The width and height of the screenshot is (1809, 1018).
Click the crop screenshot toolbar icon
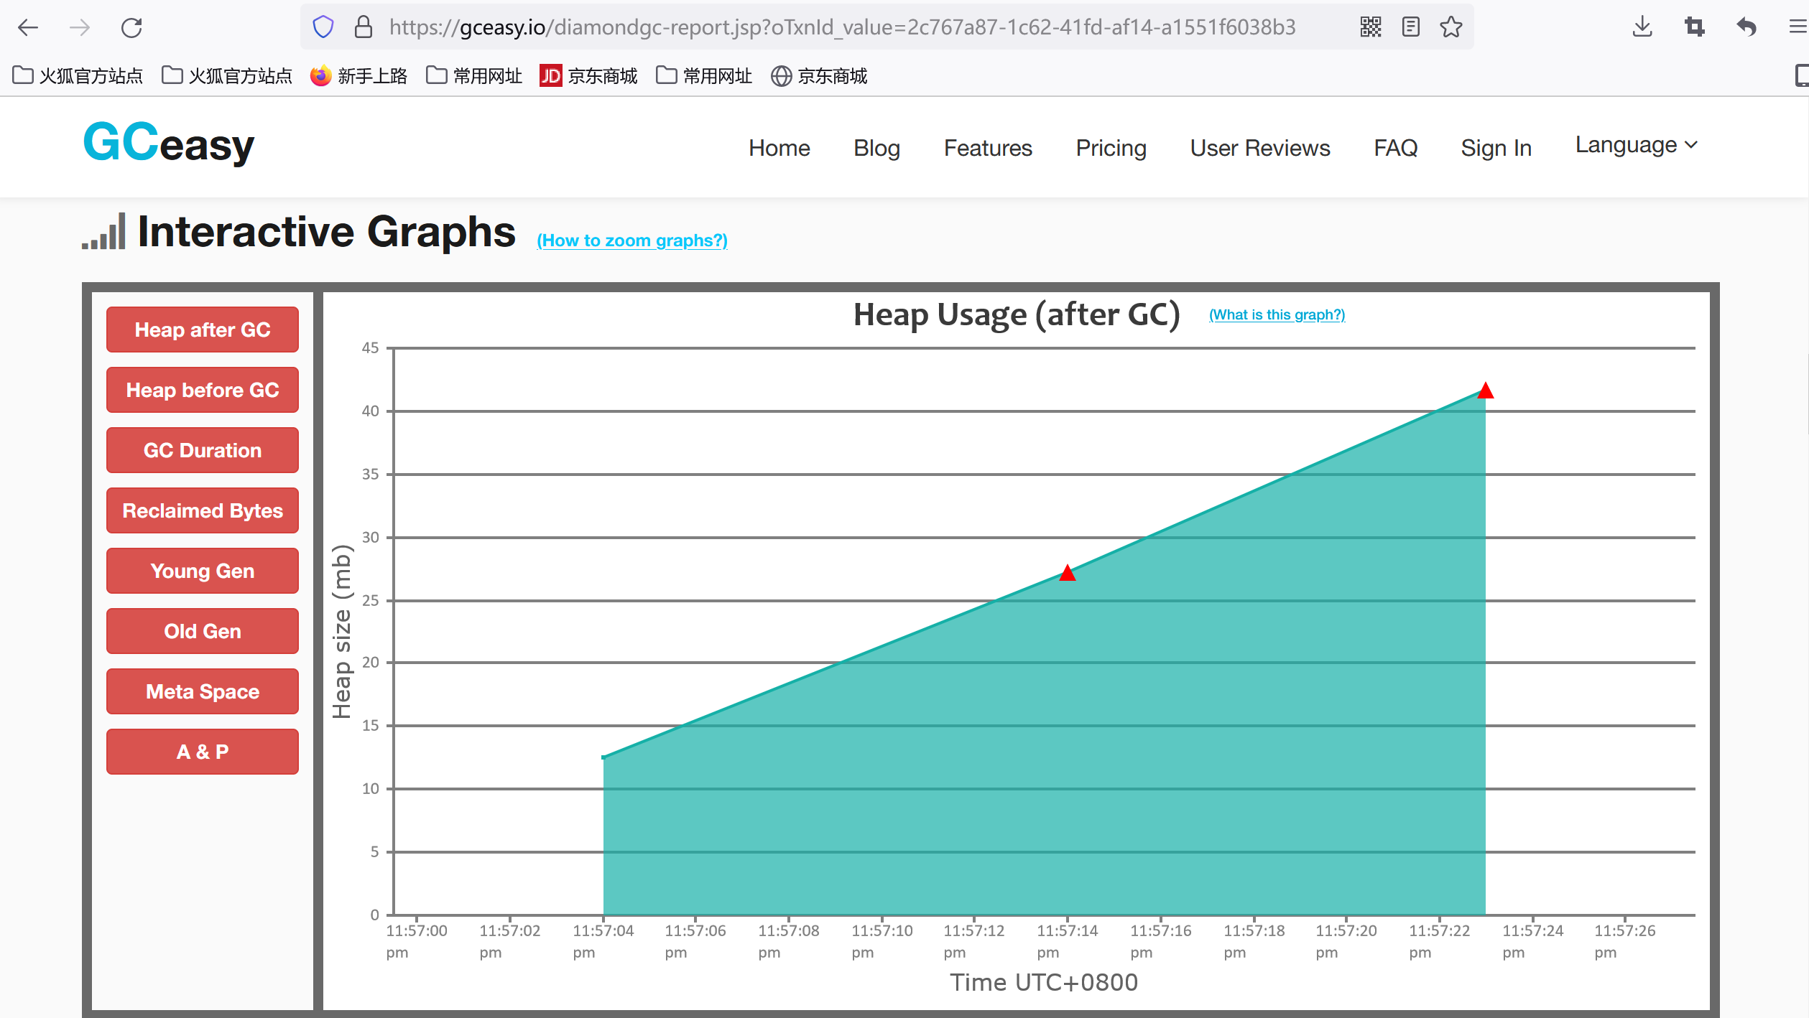click(x=1694, y=27)
